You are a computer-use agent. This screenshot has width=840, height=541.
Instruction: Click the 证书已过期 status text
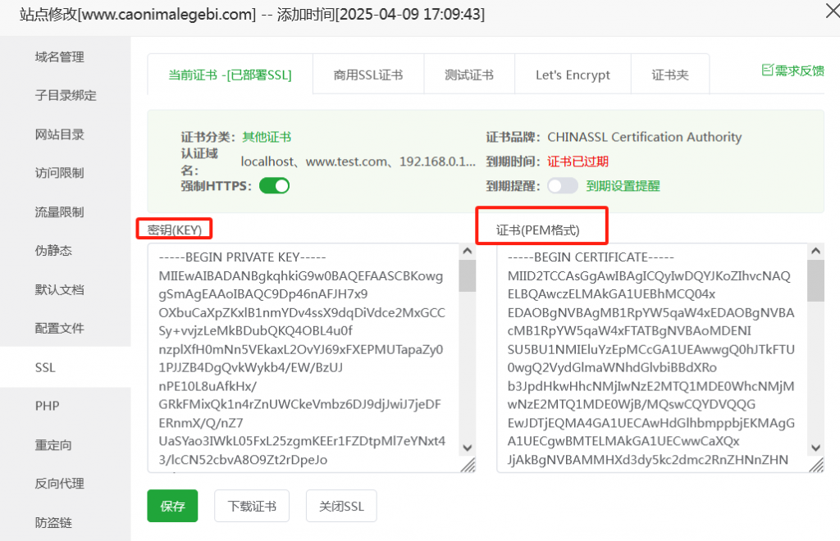(x=578, y=161)
